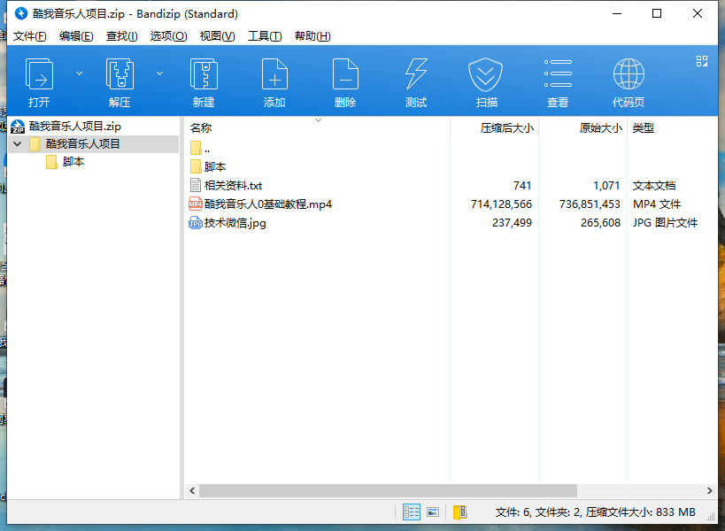725x531 pixels.
Task: Select the file 酷我音乐人0基础教程.mp4
Action: [268, 204]
